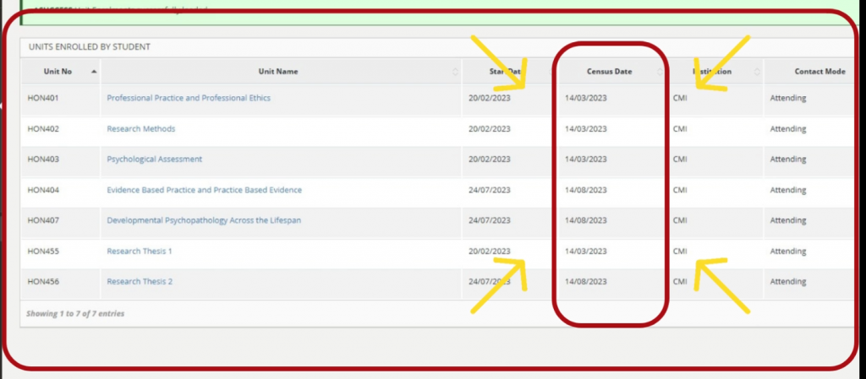Open the Research Thesis 2 link

tap(140, 281)
